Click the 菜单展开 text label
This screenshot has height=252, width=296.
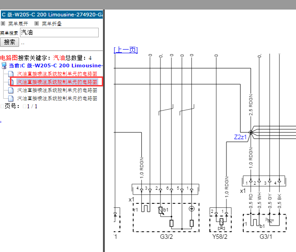[18, 24]
